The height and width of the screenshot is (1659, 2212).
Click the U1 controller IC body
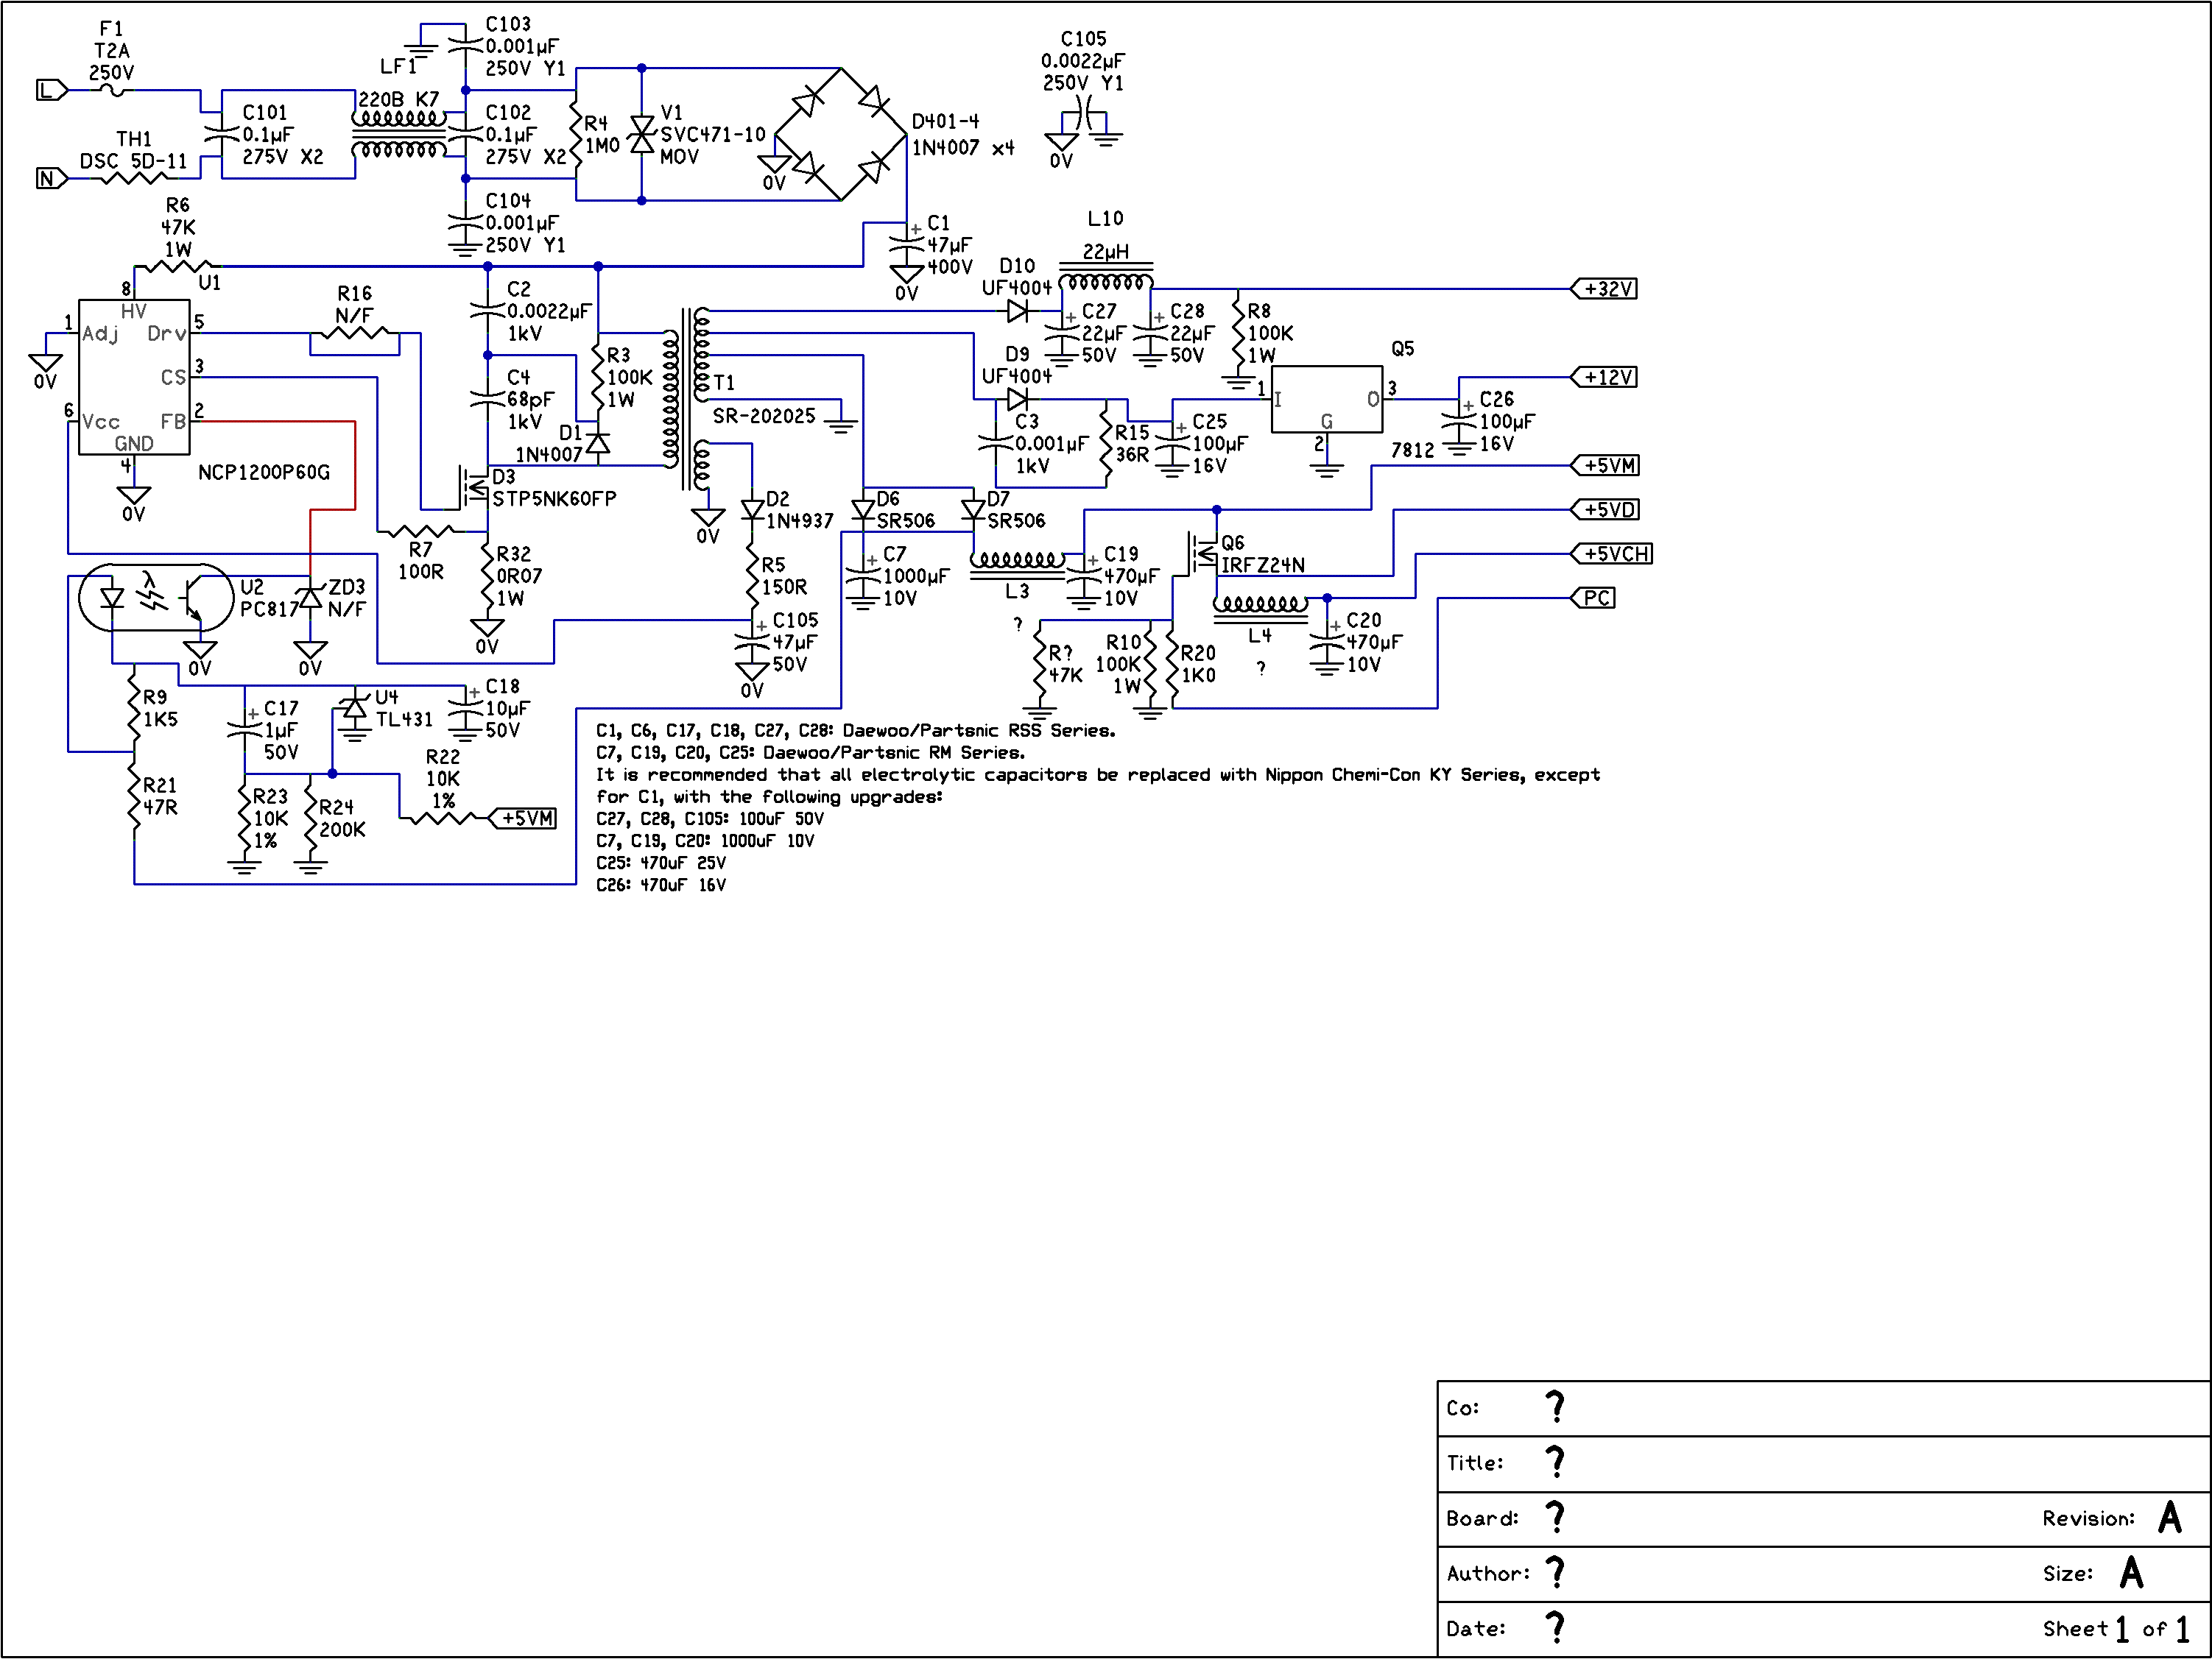click(134, 377)
